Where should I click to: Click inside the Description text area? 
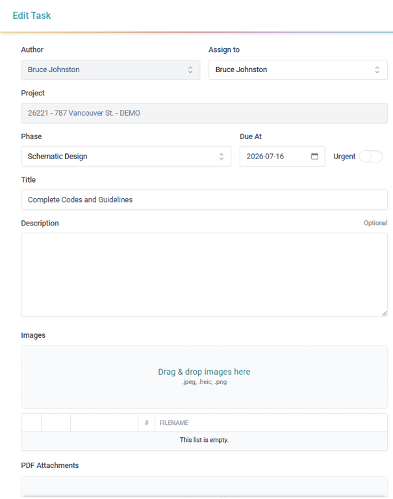pos(205,275)
